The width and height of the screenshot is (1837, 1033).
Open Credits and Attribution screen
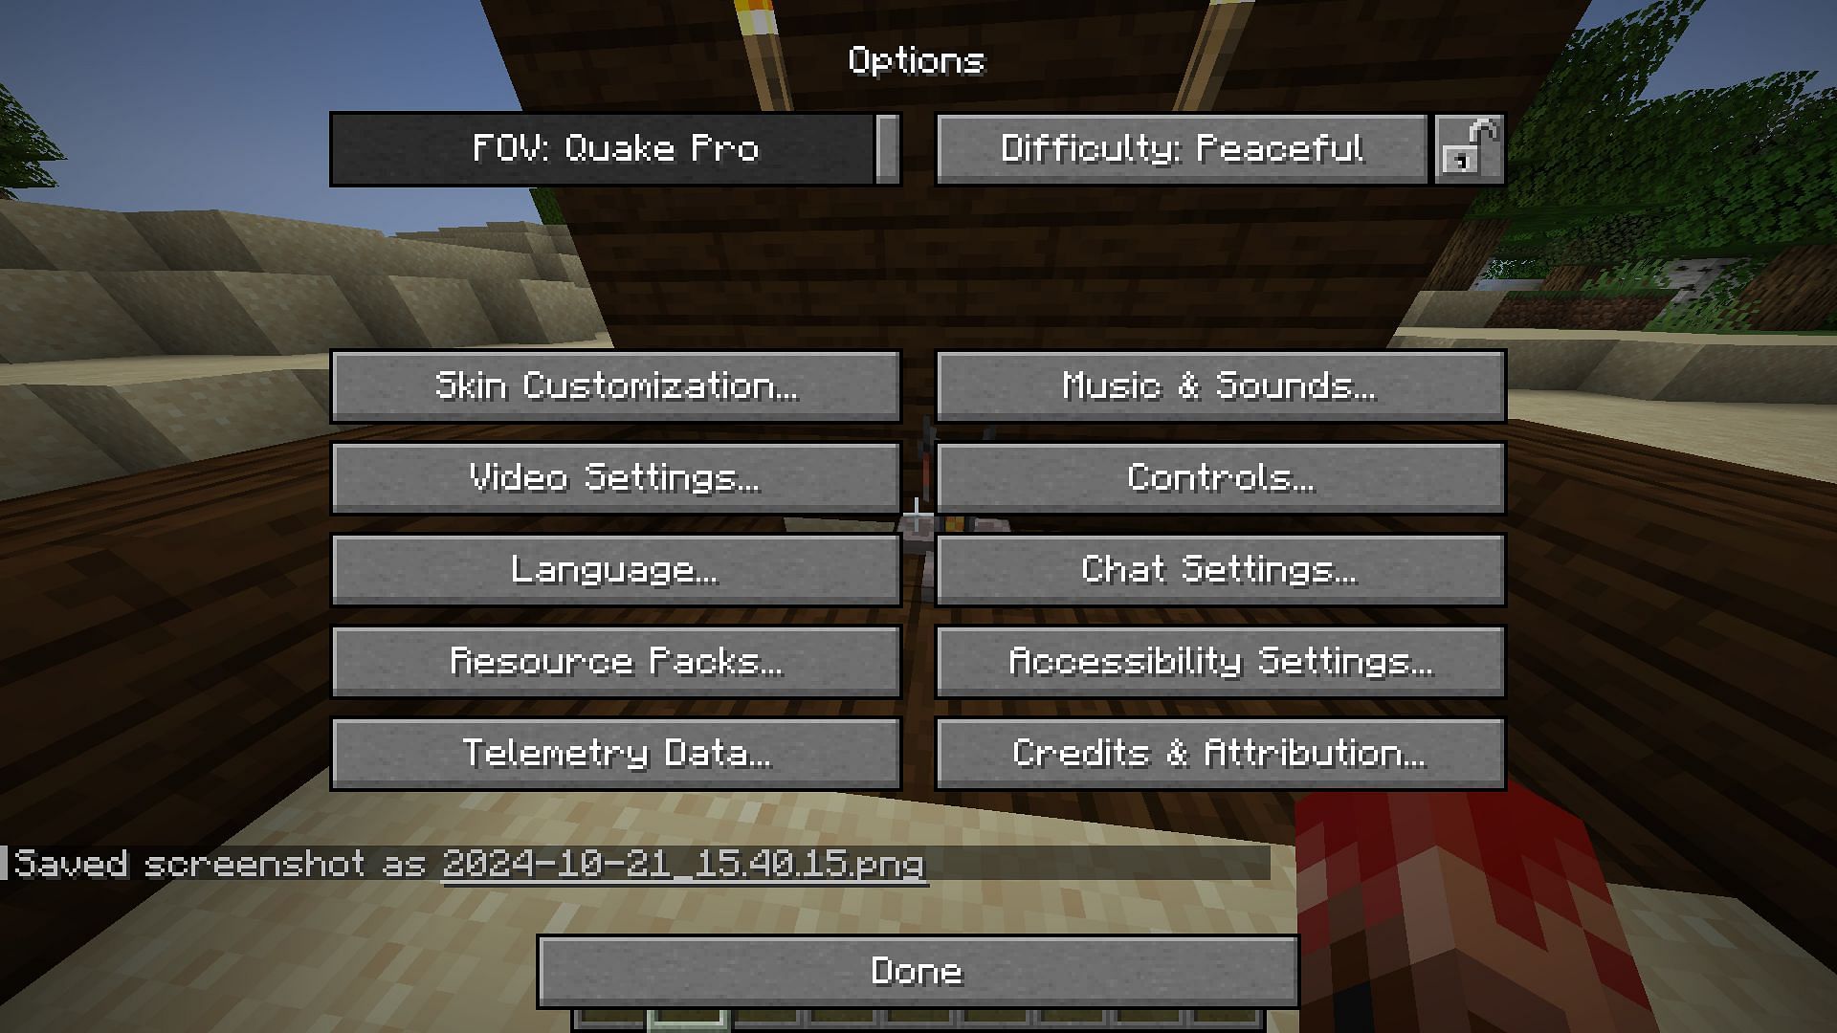click(x=1218, y=752)
